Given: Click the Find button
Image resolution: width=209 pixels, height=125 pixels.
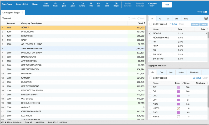Looking at the screenshot, I should pyautogui.click(x=167, y=5).
